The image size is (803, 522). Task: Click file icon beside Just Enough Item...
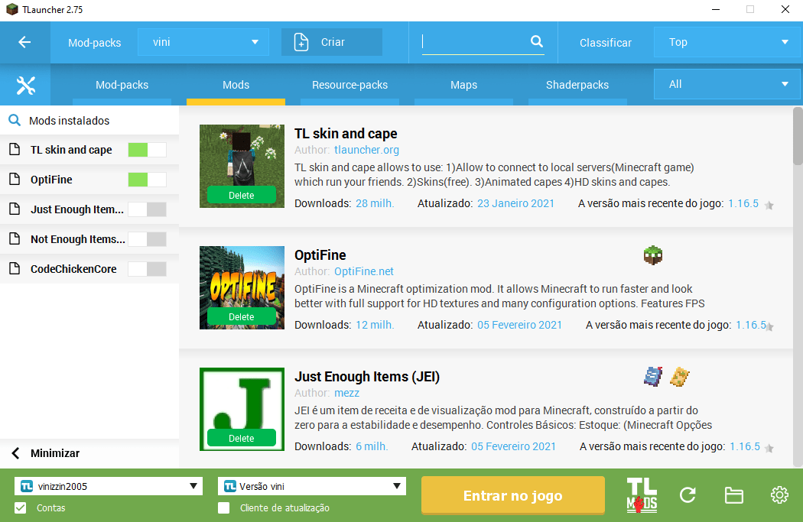15,209
